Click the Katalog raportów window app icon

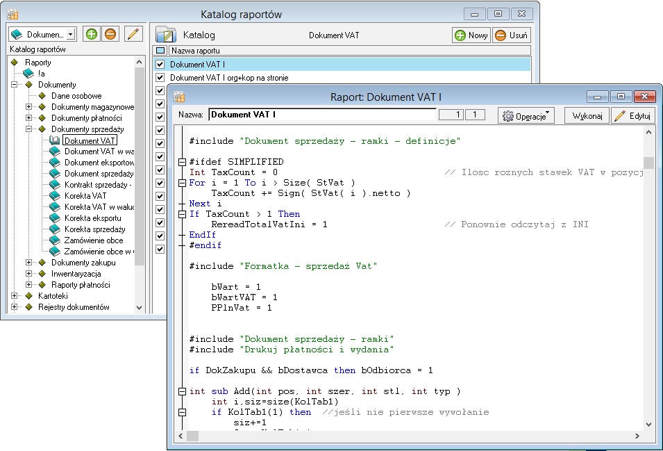click(12, 15)
